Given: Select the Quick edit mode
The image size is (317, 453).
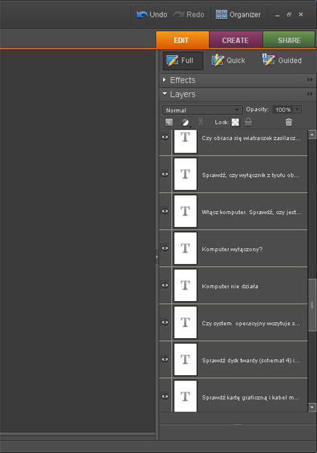Looking at the screenshot, I should 229,61.
